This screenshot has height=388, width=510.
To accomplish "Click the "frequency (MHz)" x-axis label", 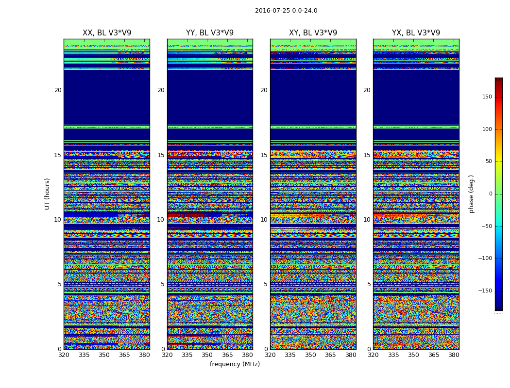I will [235, 364].
